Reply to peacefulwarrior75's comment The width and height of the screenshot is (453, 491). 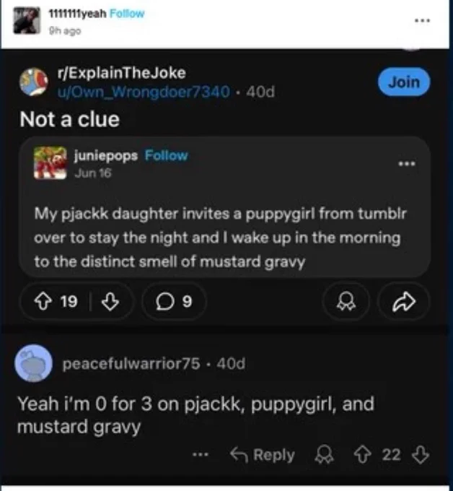262,455
